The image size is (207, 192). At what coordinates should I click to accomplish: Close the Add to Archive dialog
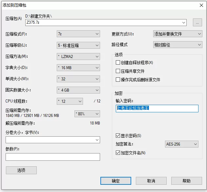click(201, 5)
